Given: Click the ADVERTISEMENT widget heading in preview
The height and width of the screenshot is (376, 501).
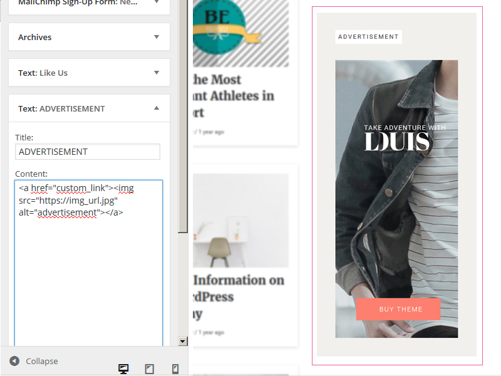Looking at the screenshot, I should [x=368, y=37].
